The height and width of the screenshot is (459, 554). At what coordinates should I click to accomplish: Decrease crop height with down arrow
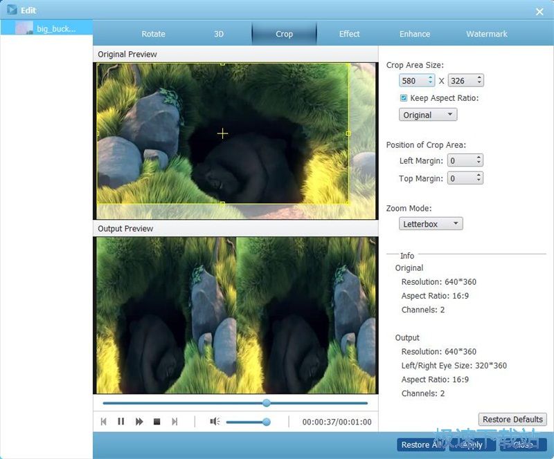pos(479,83)
